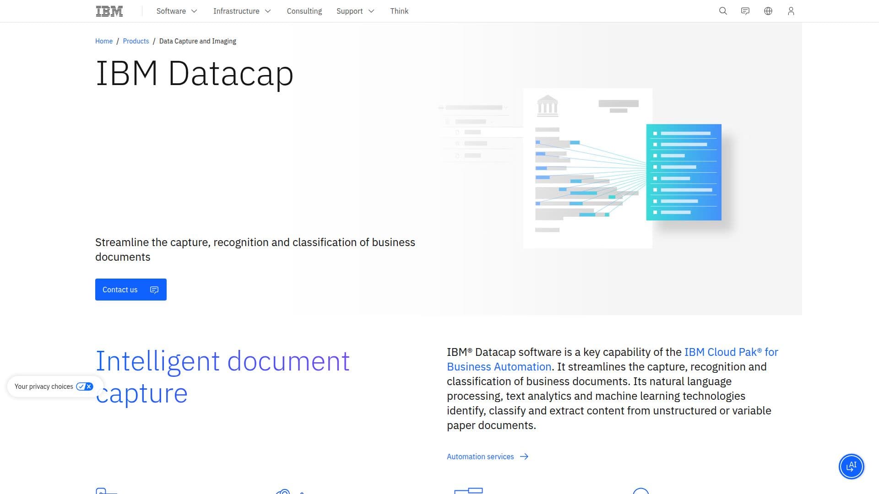Image resolution: width=879 pixels, height=494 pixels.
Task: Open the user profile icon
Action: [791, 11]
